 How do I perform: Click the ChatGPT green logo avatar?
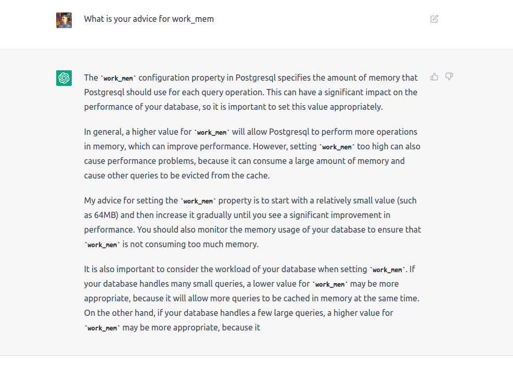click(63, 78)
